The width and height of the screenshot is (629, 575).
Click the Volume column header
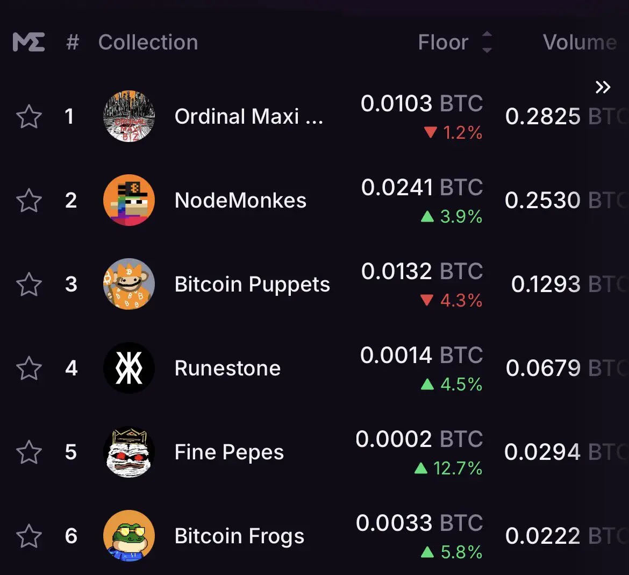(x=580, y=42)
